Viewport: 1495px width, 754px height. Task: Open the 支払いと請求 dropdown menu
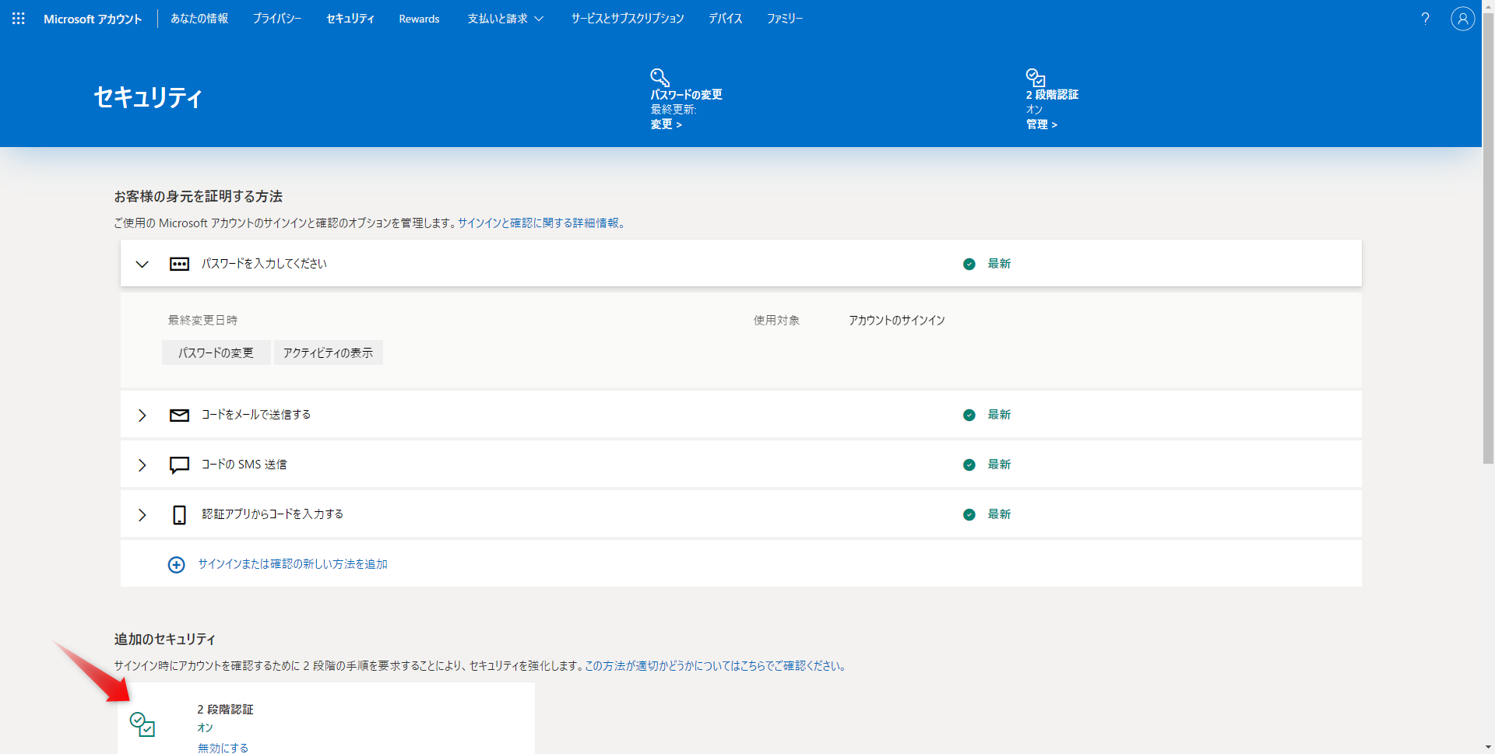pos(505,19)
